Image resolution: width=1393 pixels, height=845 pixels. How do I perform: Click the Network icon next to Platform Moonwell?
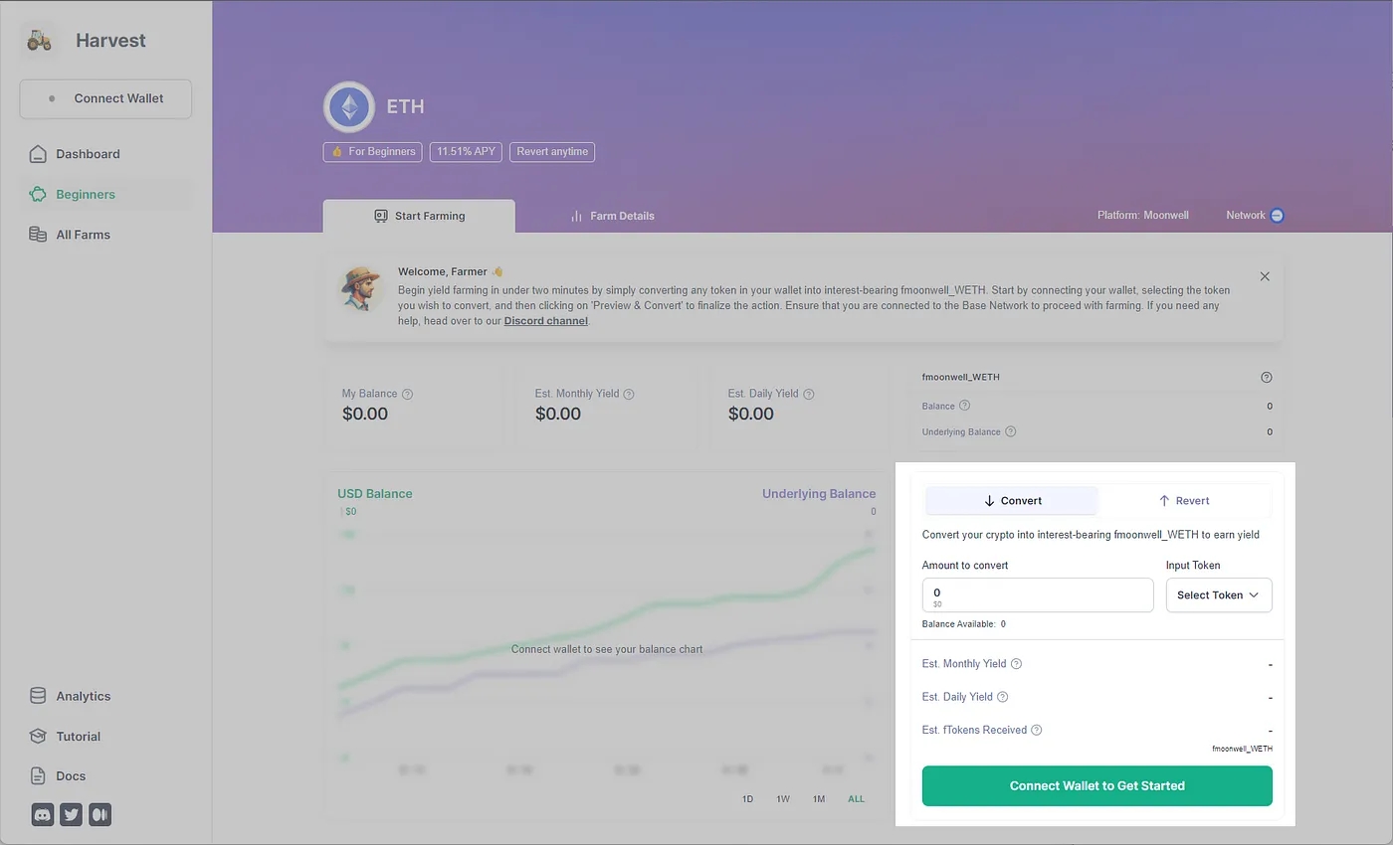click(x=1277, y=215)
